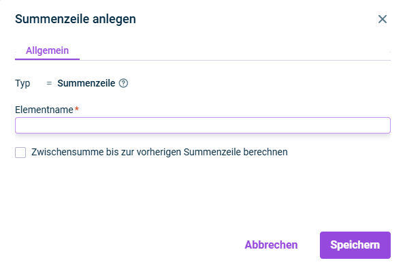Viewport: 405px width, 267px height.
Task: Switch to the Allgemein tab
Action: click(47, 50)
